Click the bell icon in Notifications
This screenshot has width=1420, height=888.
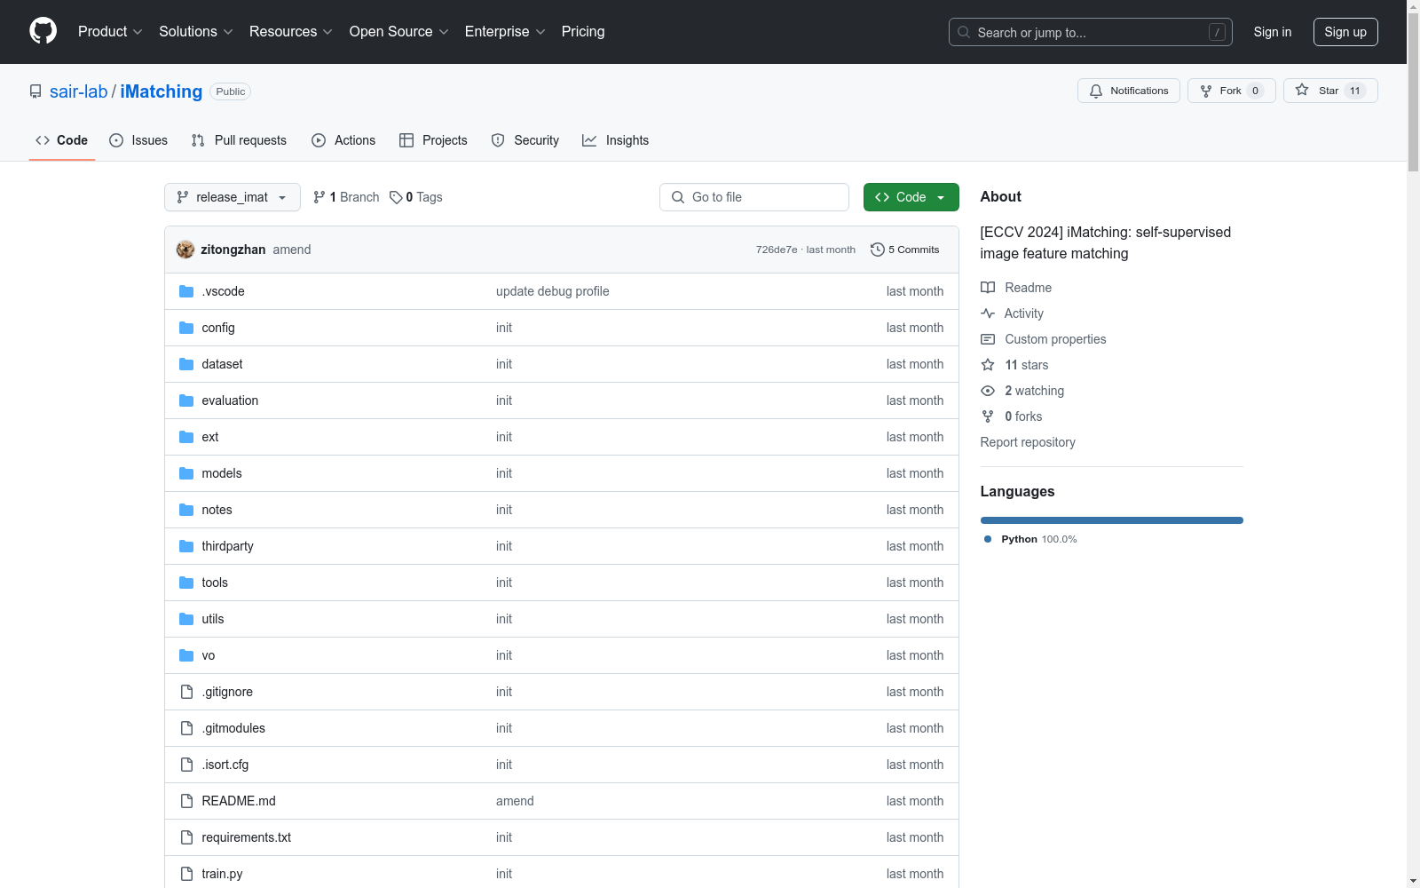click(1096, 91)
